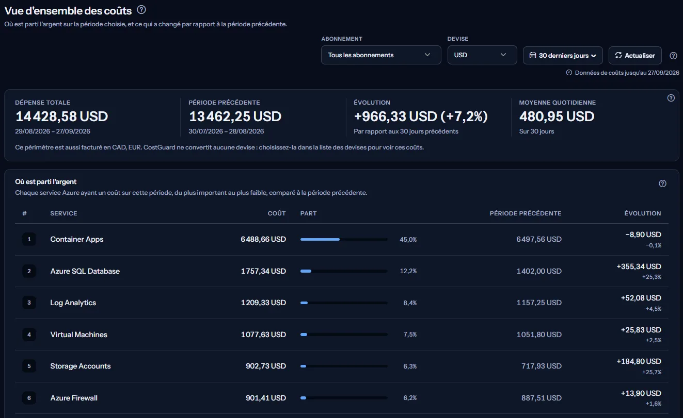Expand the "30 derniers jours" period selector
683x418 pixels.
(563, 55)
